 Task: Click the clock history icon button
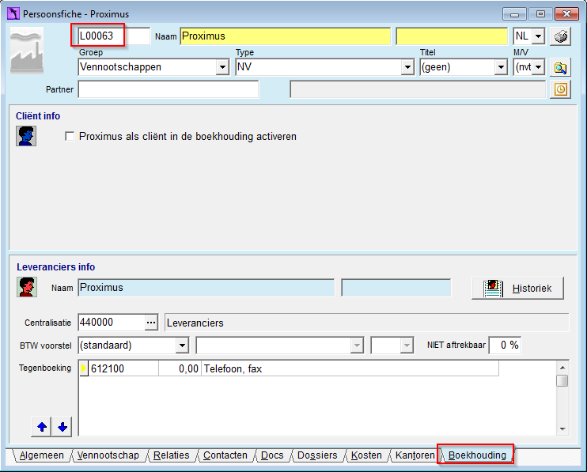(x=560, y=89)
